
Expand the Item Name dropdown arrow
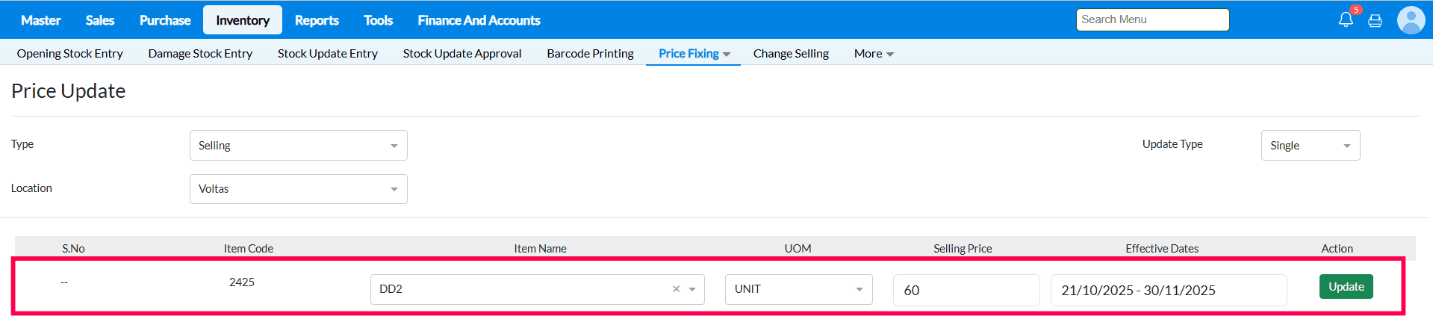(692, 289)
